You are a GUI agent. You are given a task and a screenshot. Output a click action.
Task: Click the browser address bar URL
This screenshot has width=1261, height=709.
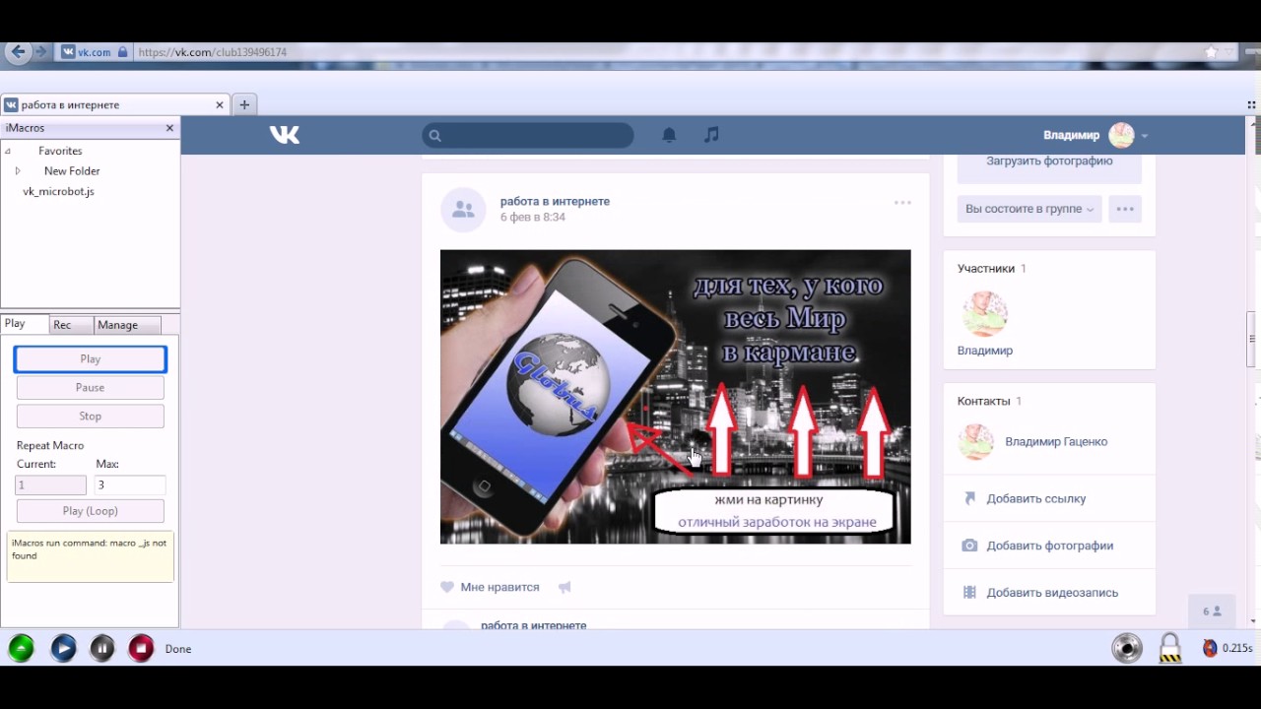point(212,52)
